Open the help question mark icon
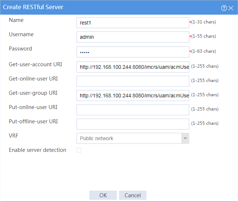The image size is (238, 202). pos(224,8)
